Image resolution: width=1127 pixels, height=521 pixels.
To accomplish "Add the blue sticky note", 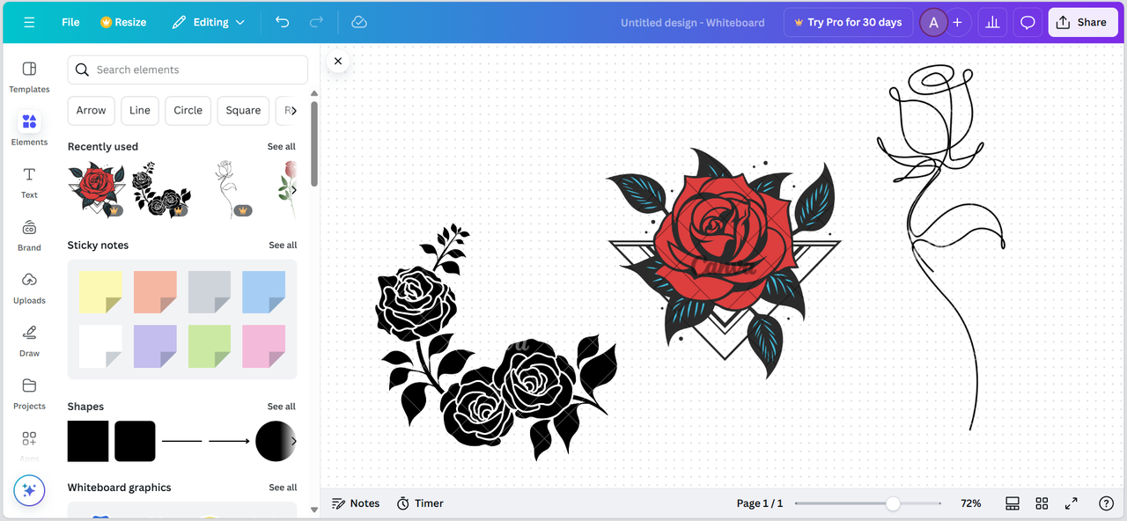I will coord(264,292).
